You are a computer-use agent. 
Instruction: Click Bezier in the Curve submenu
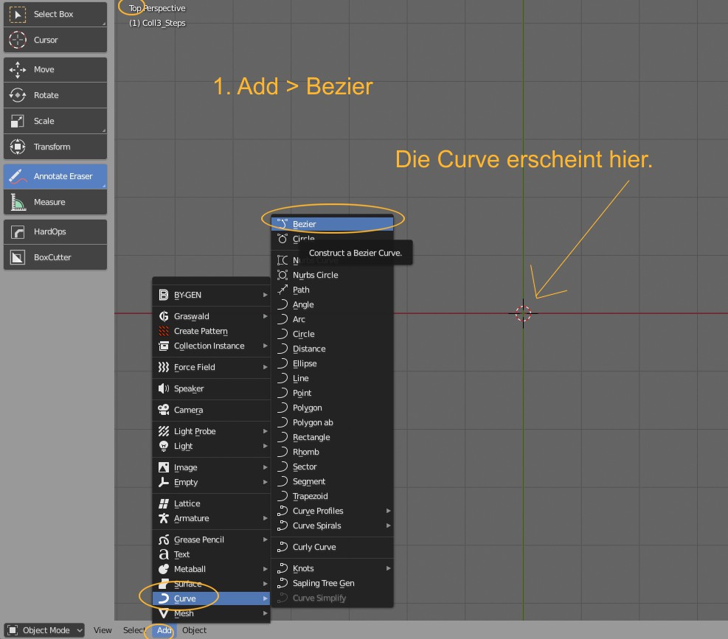[332, 224]
